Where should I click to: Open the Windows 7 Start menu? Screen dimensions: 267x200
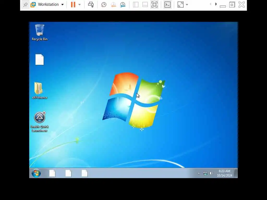click(x=36, y=173)
